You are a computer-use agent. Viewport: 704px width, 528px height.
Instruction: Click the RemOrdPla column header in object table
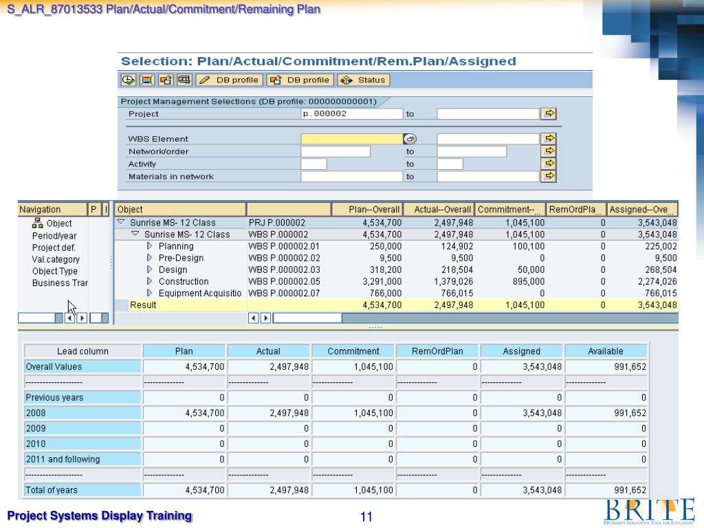tap(576, 209)
